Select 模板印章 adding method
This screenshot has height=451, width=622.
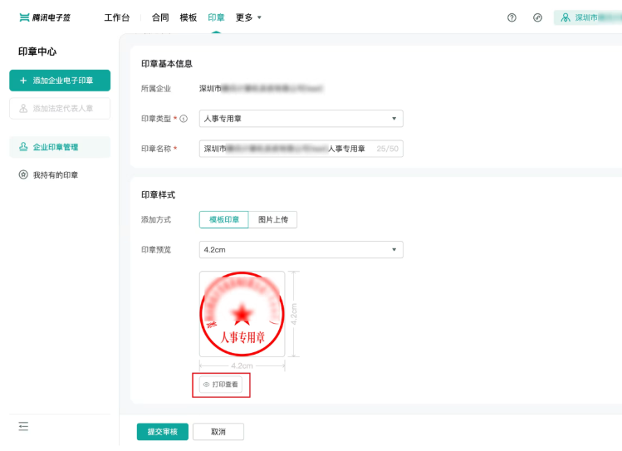point(223,220)
